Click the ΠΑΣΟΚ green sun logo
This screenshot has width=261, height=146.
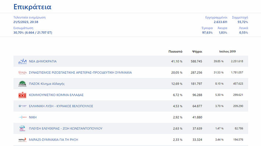22,84
